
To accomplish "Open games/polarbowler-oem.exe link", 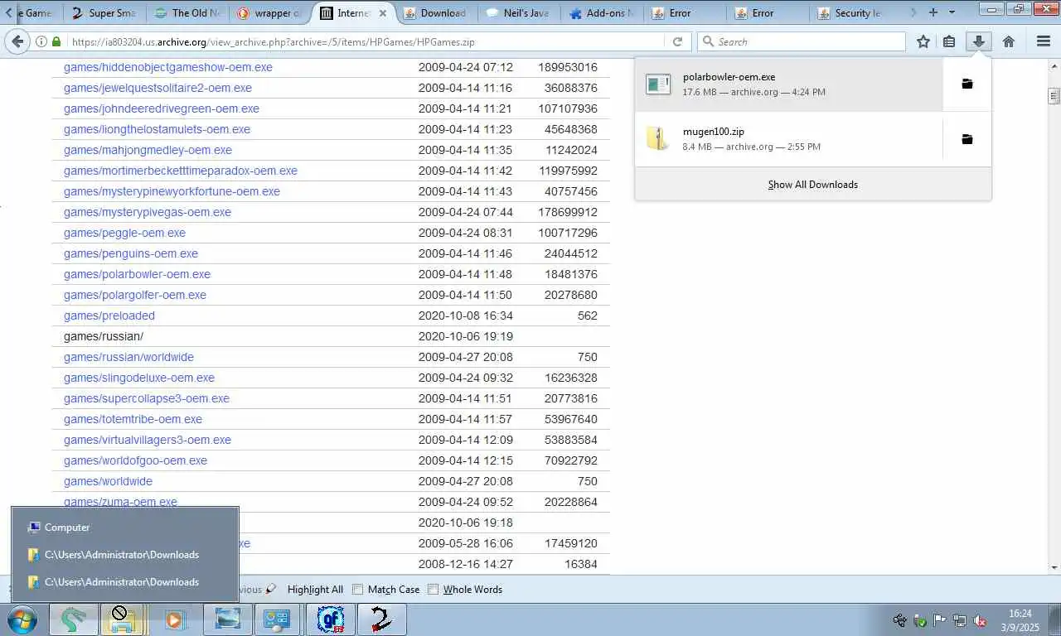I will 137,274.
